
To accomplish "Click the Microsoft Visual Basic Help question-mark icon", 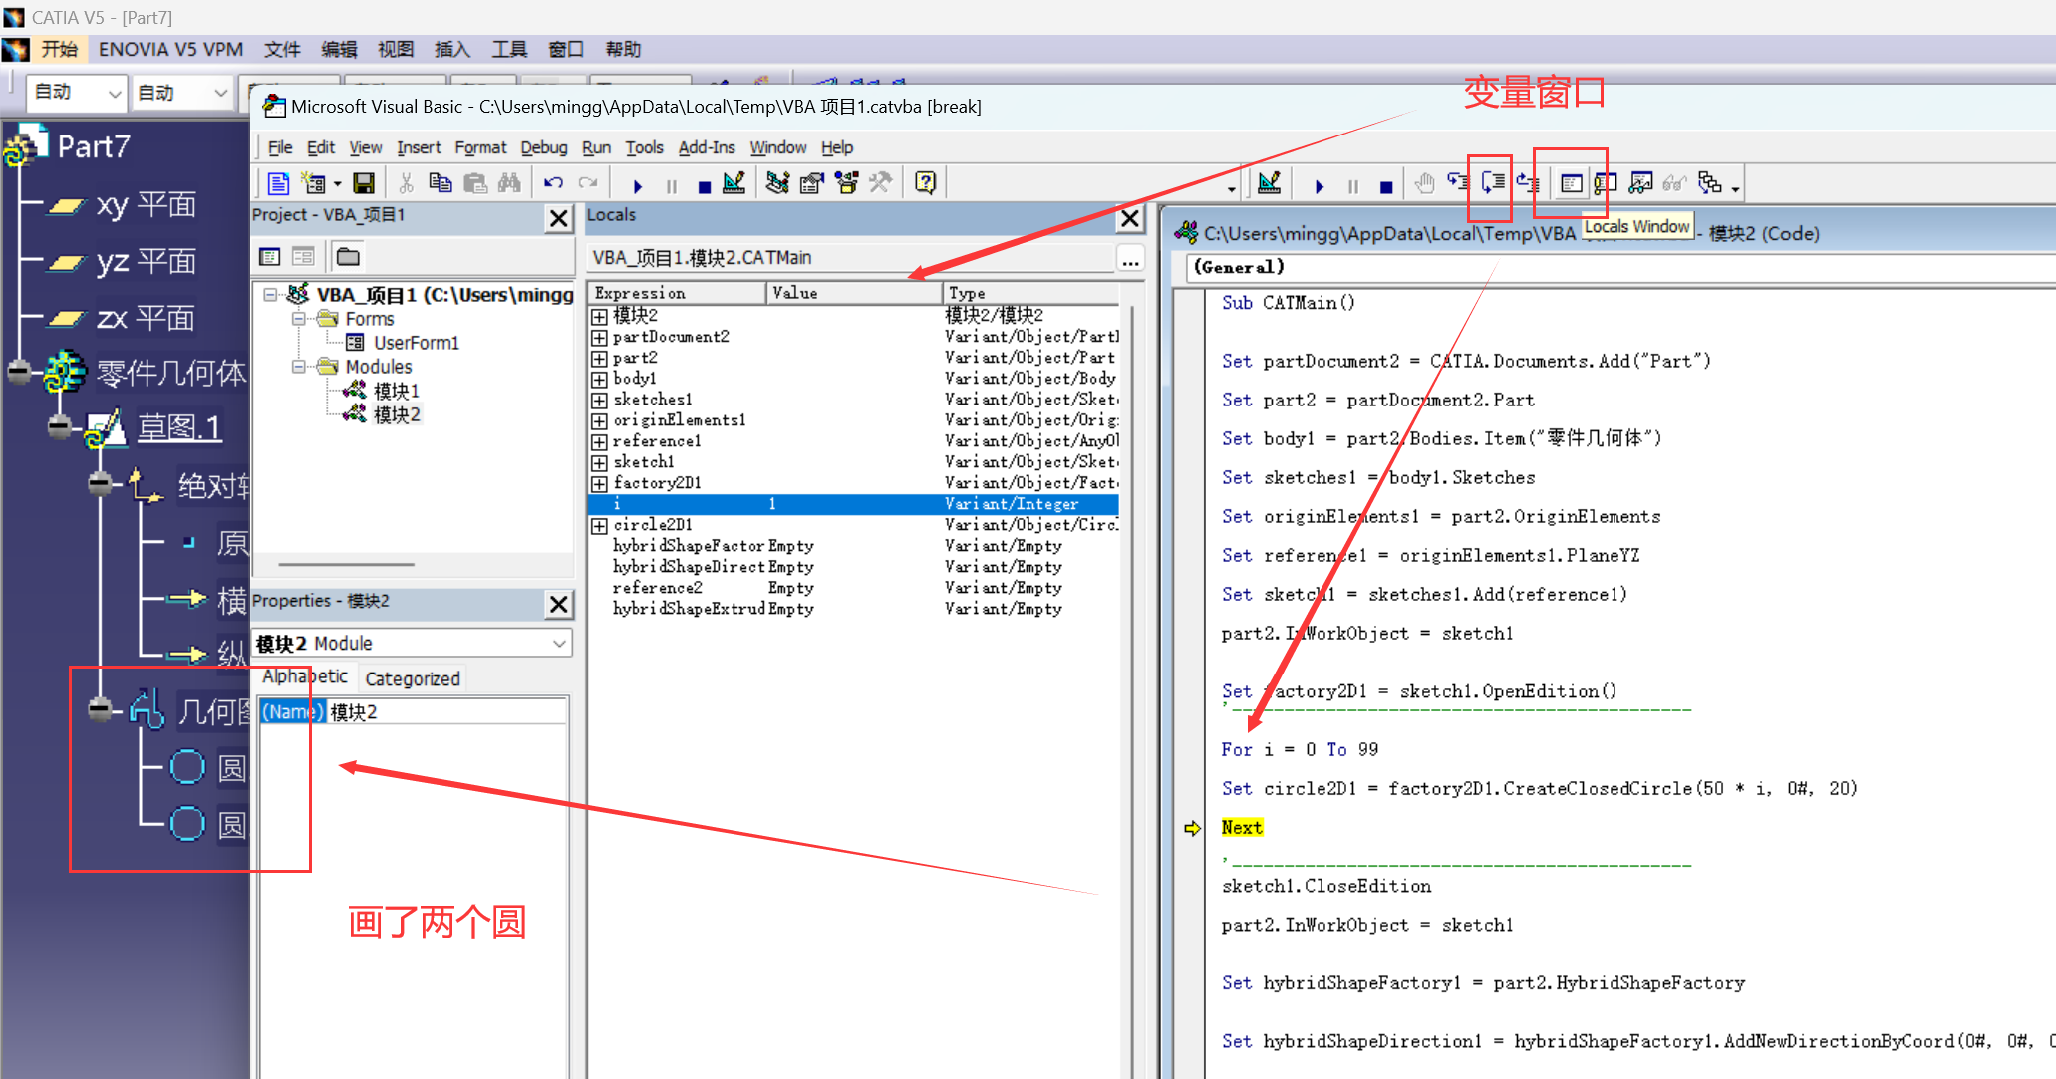I will point(925,183).
